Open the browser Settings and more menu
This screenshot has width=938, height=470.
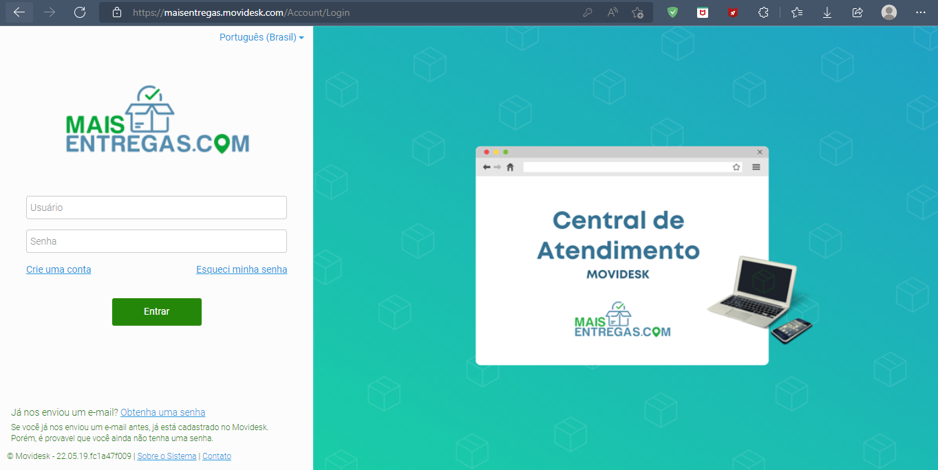point(921,12)
